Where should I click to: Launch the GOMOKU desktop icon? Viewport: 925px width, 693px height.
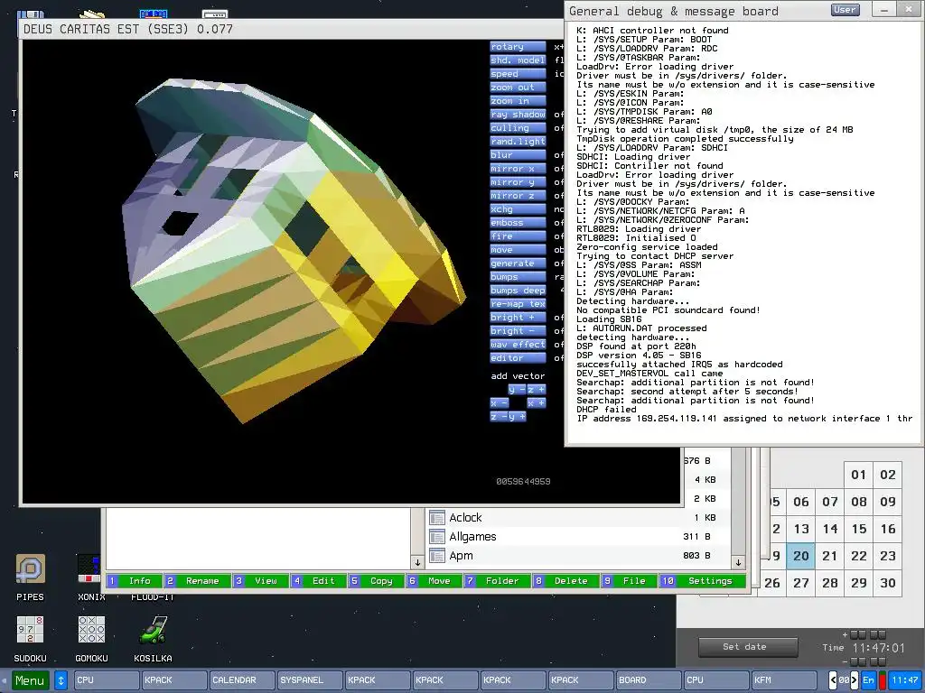click(x=91, y=629)
